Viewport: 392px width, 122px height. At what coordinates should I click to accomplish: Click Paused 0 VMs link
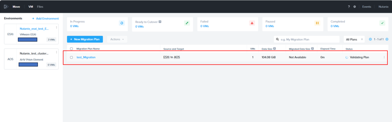click(269, 26)
